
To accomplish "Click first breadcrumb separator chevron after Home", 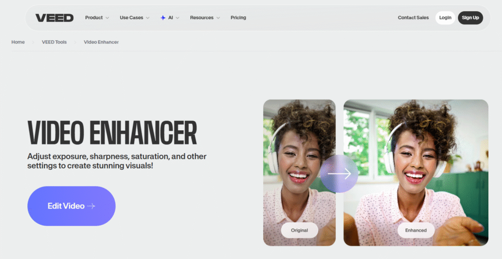I will [33, 42].
